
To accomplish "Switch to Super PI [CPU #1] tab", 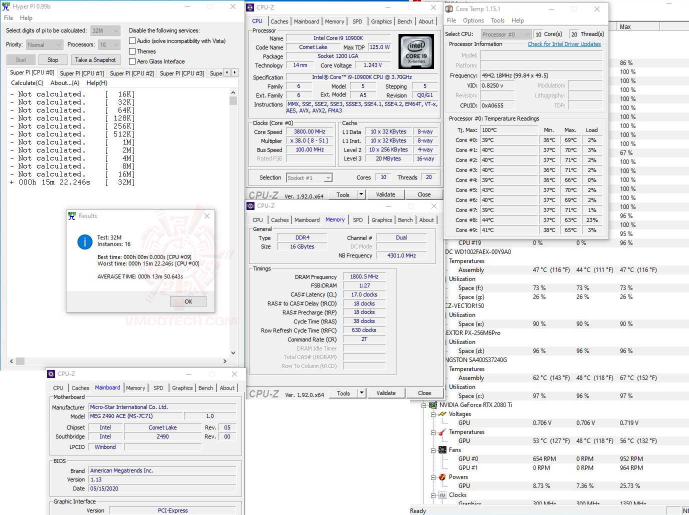I will point(82,73).
